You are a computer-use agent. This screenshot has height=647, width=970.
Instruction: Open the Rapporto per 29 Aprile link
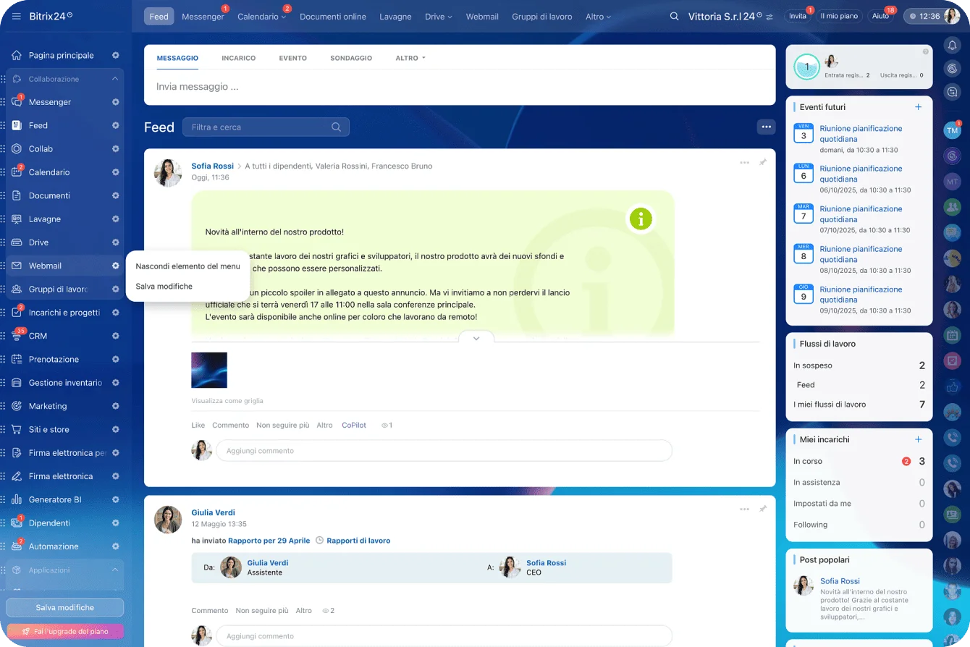click(269, 541)
